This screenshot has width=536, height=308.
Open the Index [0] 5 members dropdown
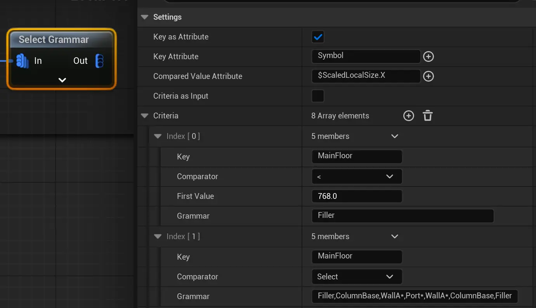click(x=394, y=136)
